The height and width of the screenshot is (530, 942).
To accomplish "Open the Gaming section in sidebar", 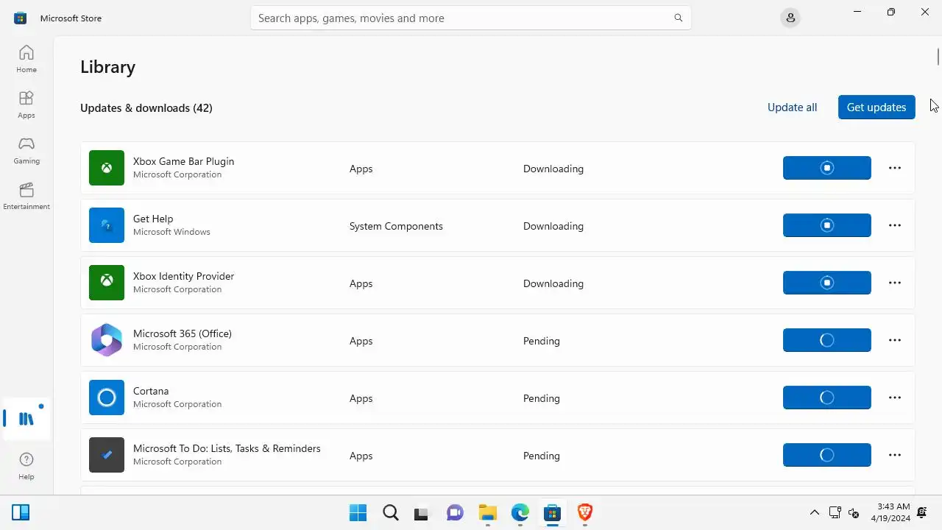I will click(x=26, y=150).
